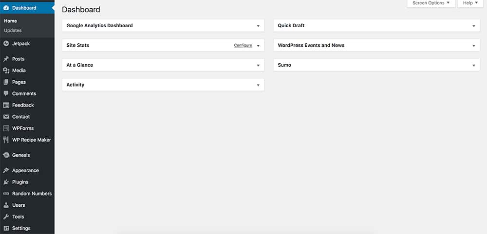
Task: Click the Feedback form icon
Action: (6, 105)
